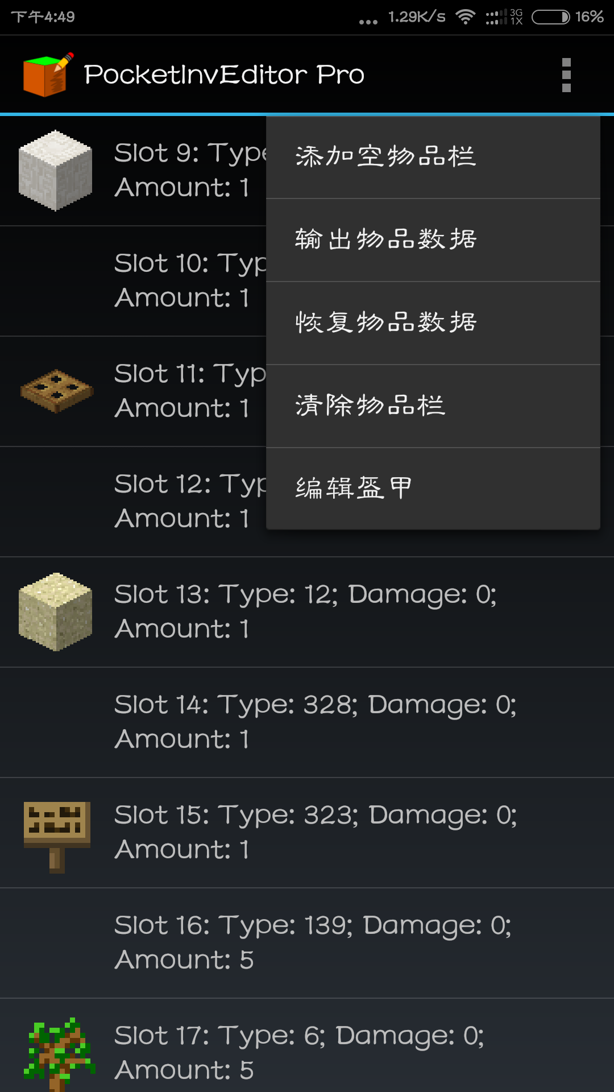Open 编辑盔甲 from the menu

click(353, 488)
